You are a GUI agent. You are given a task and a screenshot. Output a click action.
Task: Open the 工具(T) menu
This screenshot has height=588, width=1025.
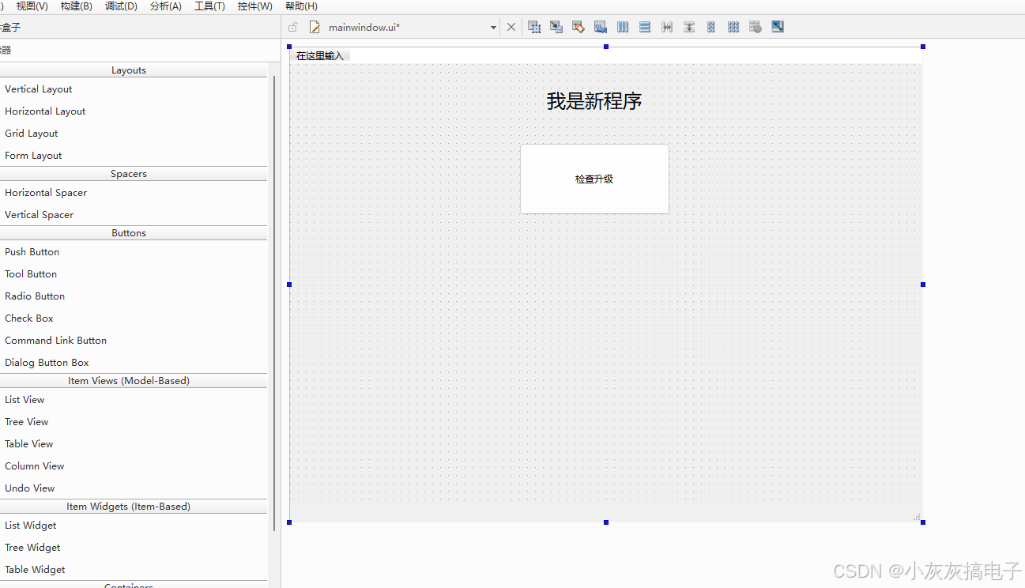click(208, 6)
